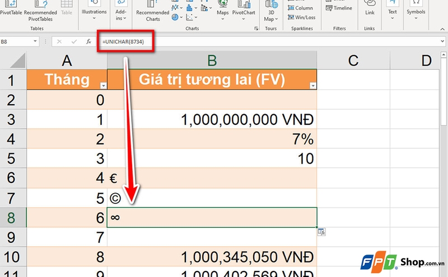Click the cell in column B showing '10'

pyautogui.click(x=212, y=158)
